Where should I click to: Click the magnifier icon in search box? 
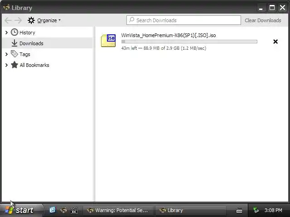[132, 20]
